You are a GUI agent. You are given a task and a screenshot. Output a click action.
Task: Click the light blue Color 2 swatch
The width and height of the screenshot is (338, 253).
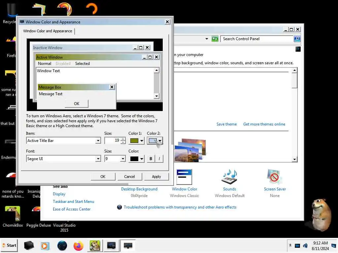[x=152, y=141]
